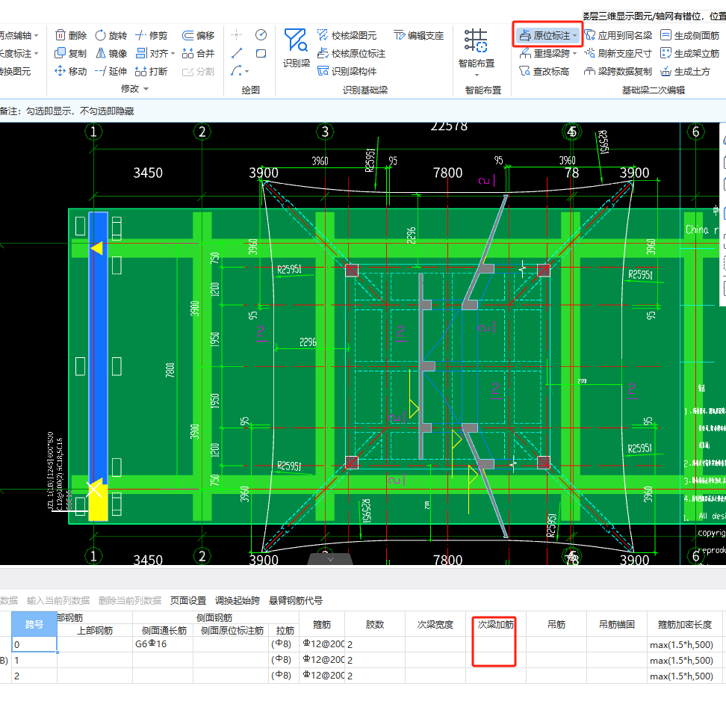Activate the 偏移 offset tool
This screenshot has width=726, height=716.
[x=198, y=36]
